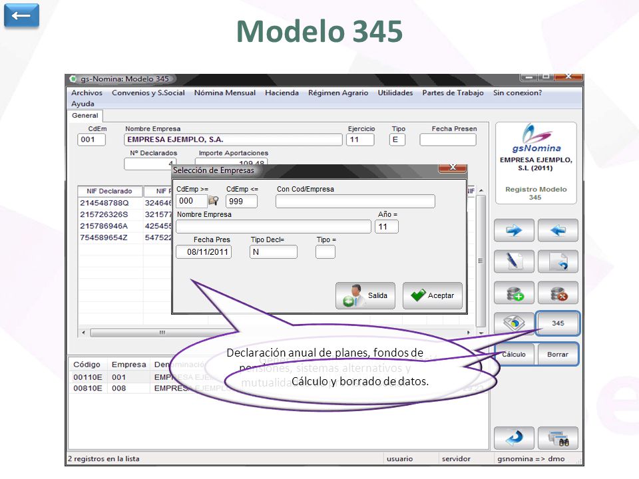Click the add record database icon
The image size is (639, 479).
coord(514,293)
